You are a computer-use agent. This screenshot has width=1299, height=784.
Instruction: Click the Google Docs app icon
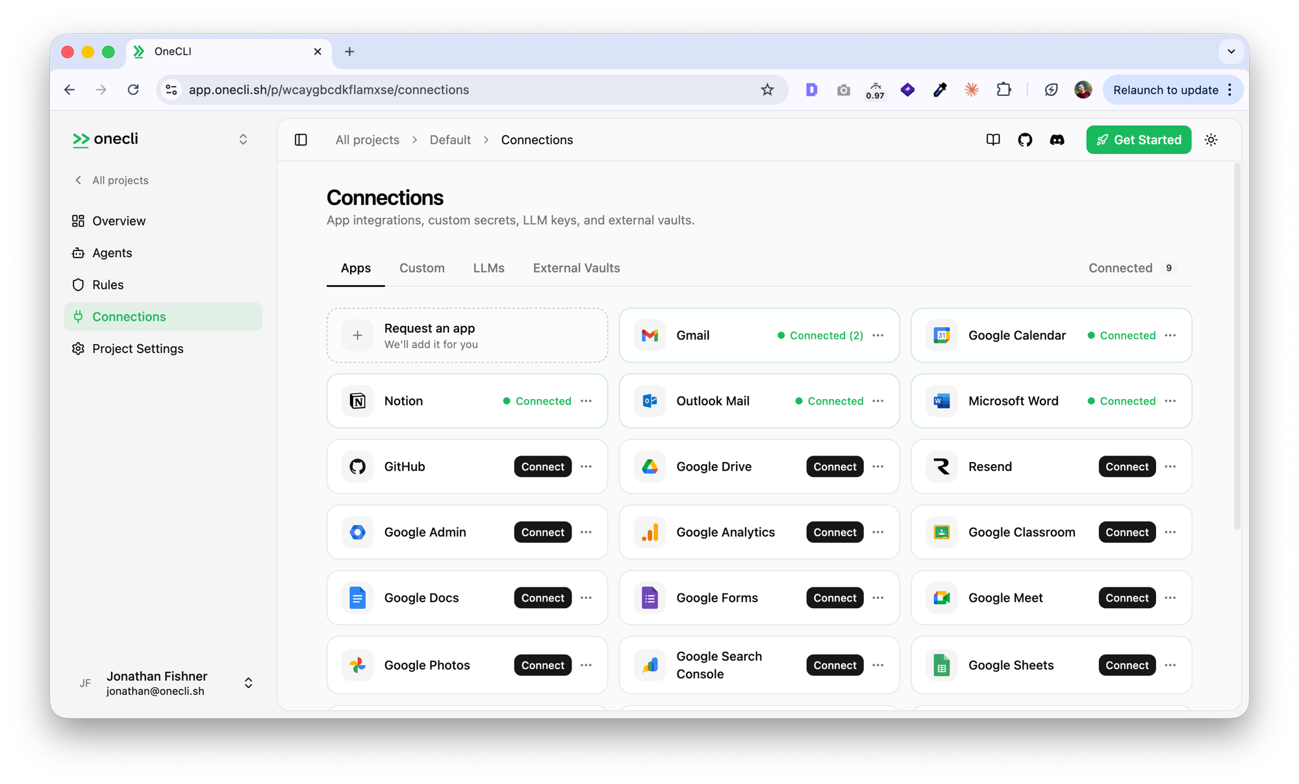tap(357, 598)
